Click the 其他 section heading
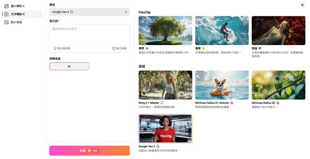This screenshot has width=310, height=159. [142, 66]
